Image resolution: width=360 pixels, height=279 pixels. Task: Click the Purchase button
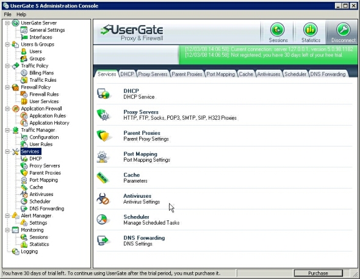tap(319, 274)
